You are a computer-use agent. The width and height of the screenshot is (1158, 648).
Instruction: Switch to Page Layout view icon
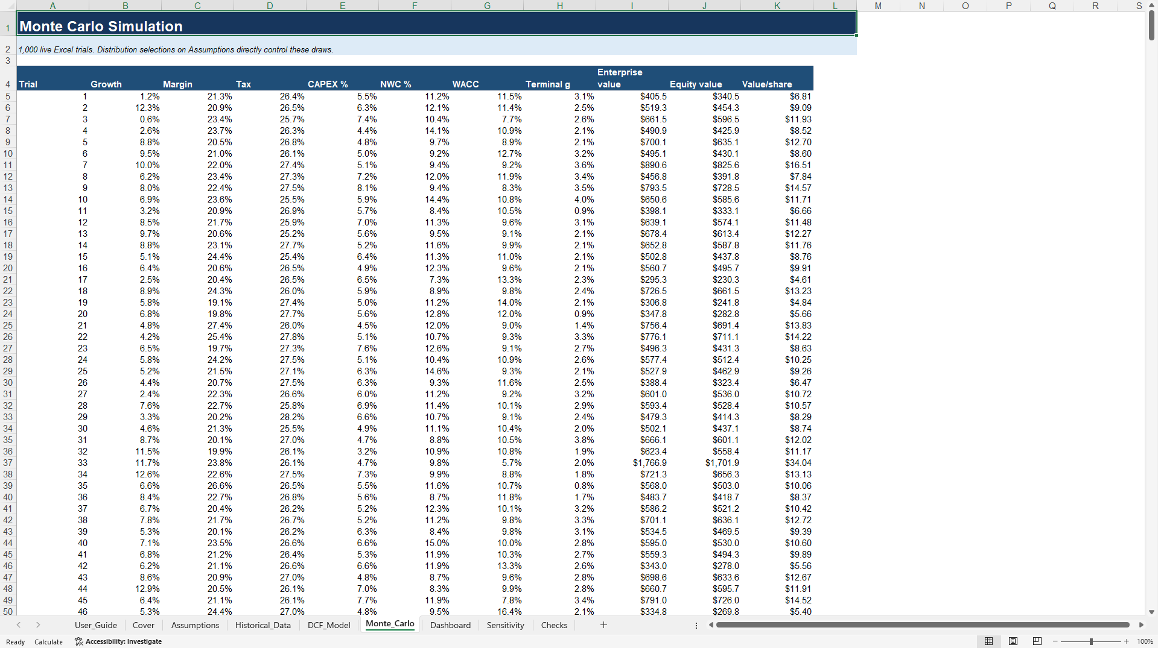coord(1013,641)
